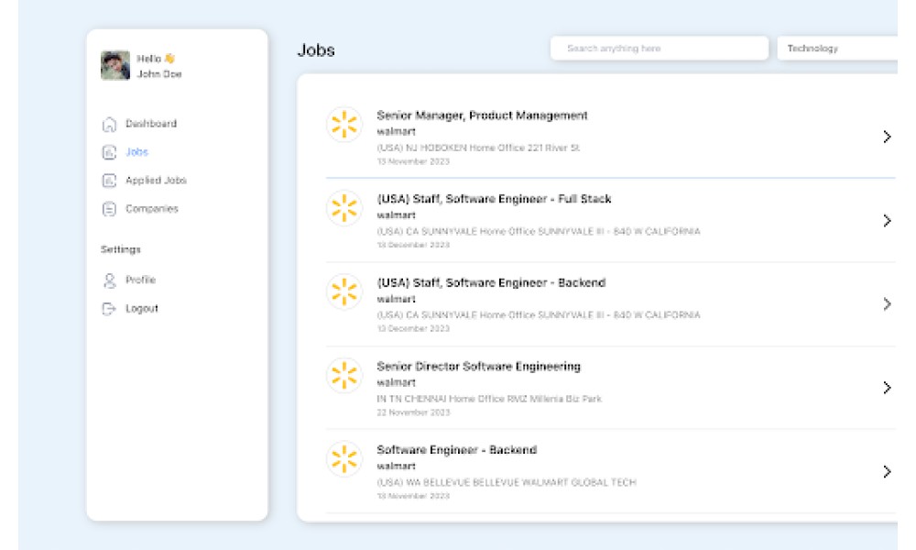Click the 'Hello John Doe' greeting

[158, 66]
